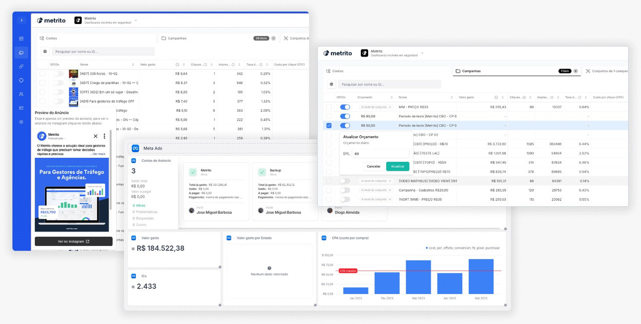Image resolution: width=641 pixels, height=324 pixels.
Task: Switch to Conjuntos tab in left window
Action: [295, 38]
